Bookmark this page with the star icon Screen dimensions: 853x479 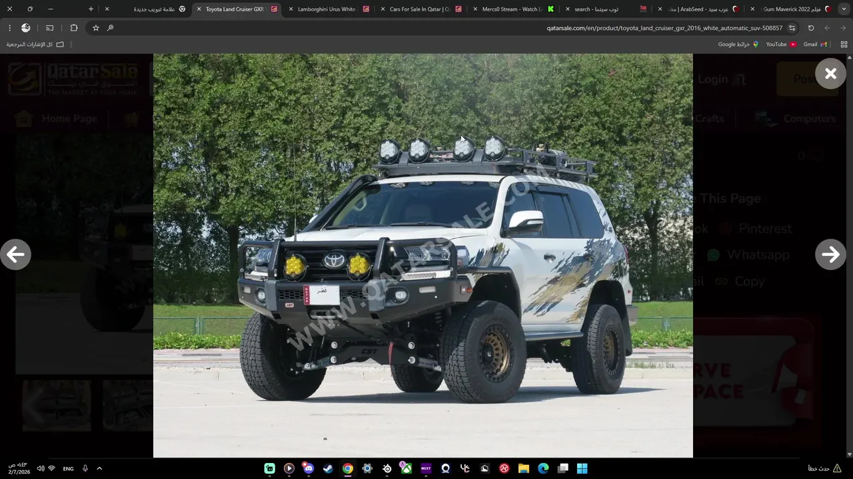[96, 28]
